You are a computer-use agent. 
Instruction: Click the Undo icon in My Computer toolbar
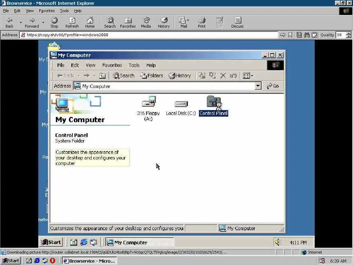pyautogui.click(x=233, y=76)
